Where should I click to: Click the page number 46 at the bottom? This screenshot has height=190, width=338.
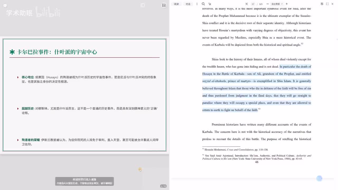click(x=257, y=162)
